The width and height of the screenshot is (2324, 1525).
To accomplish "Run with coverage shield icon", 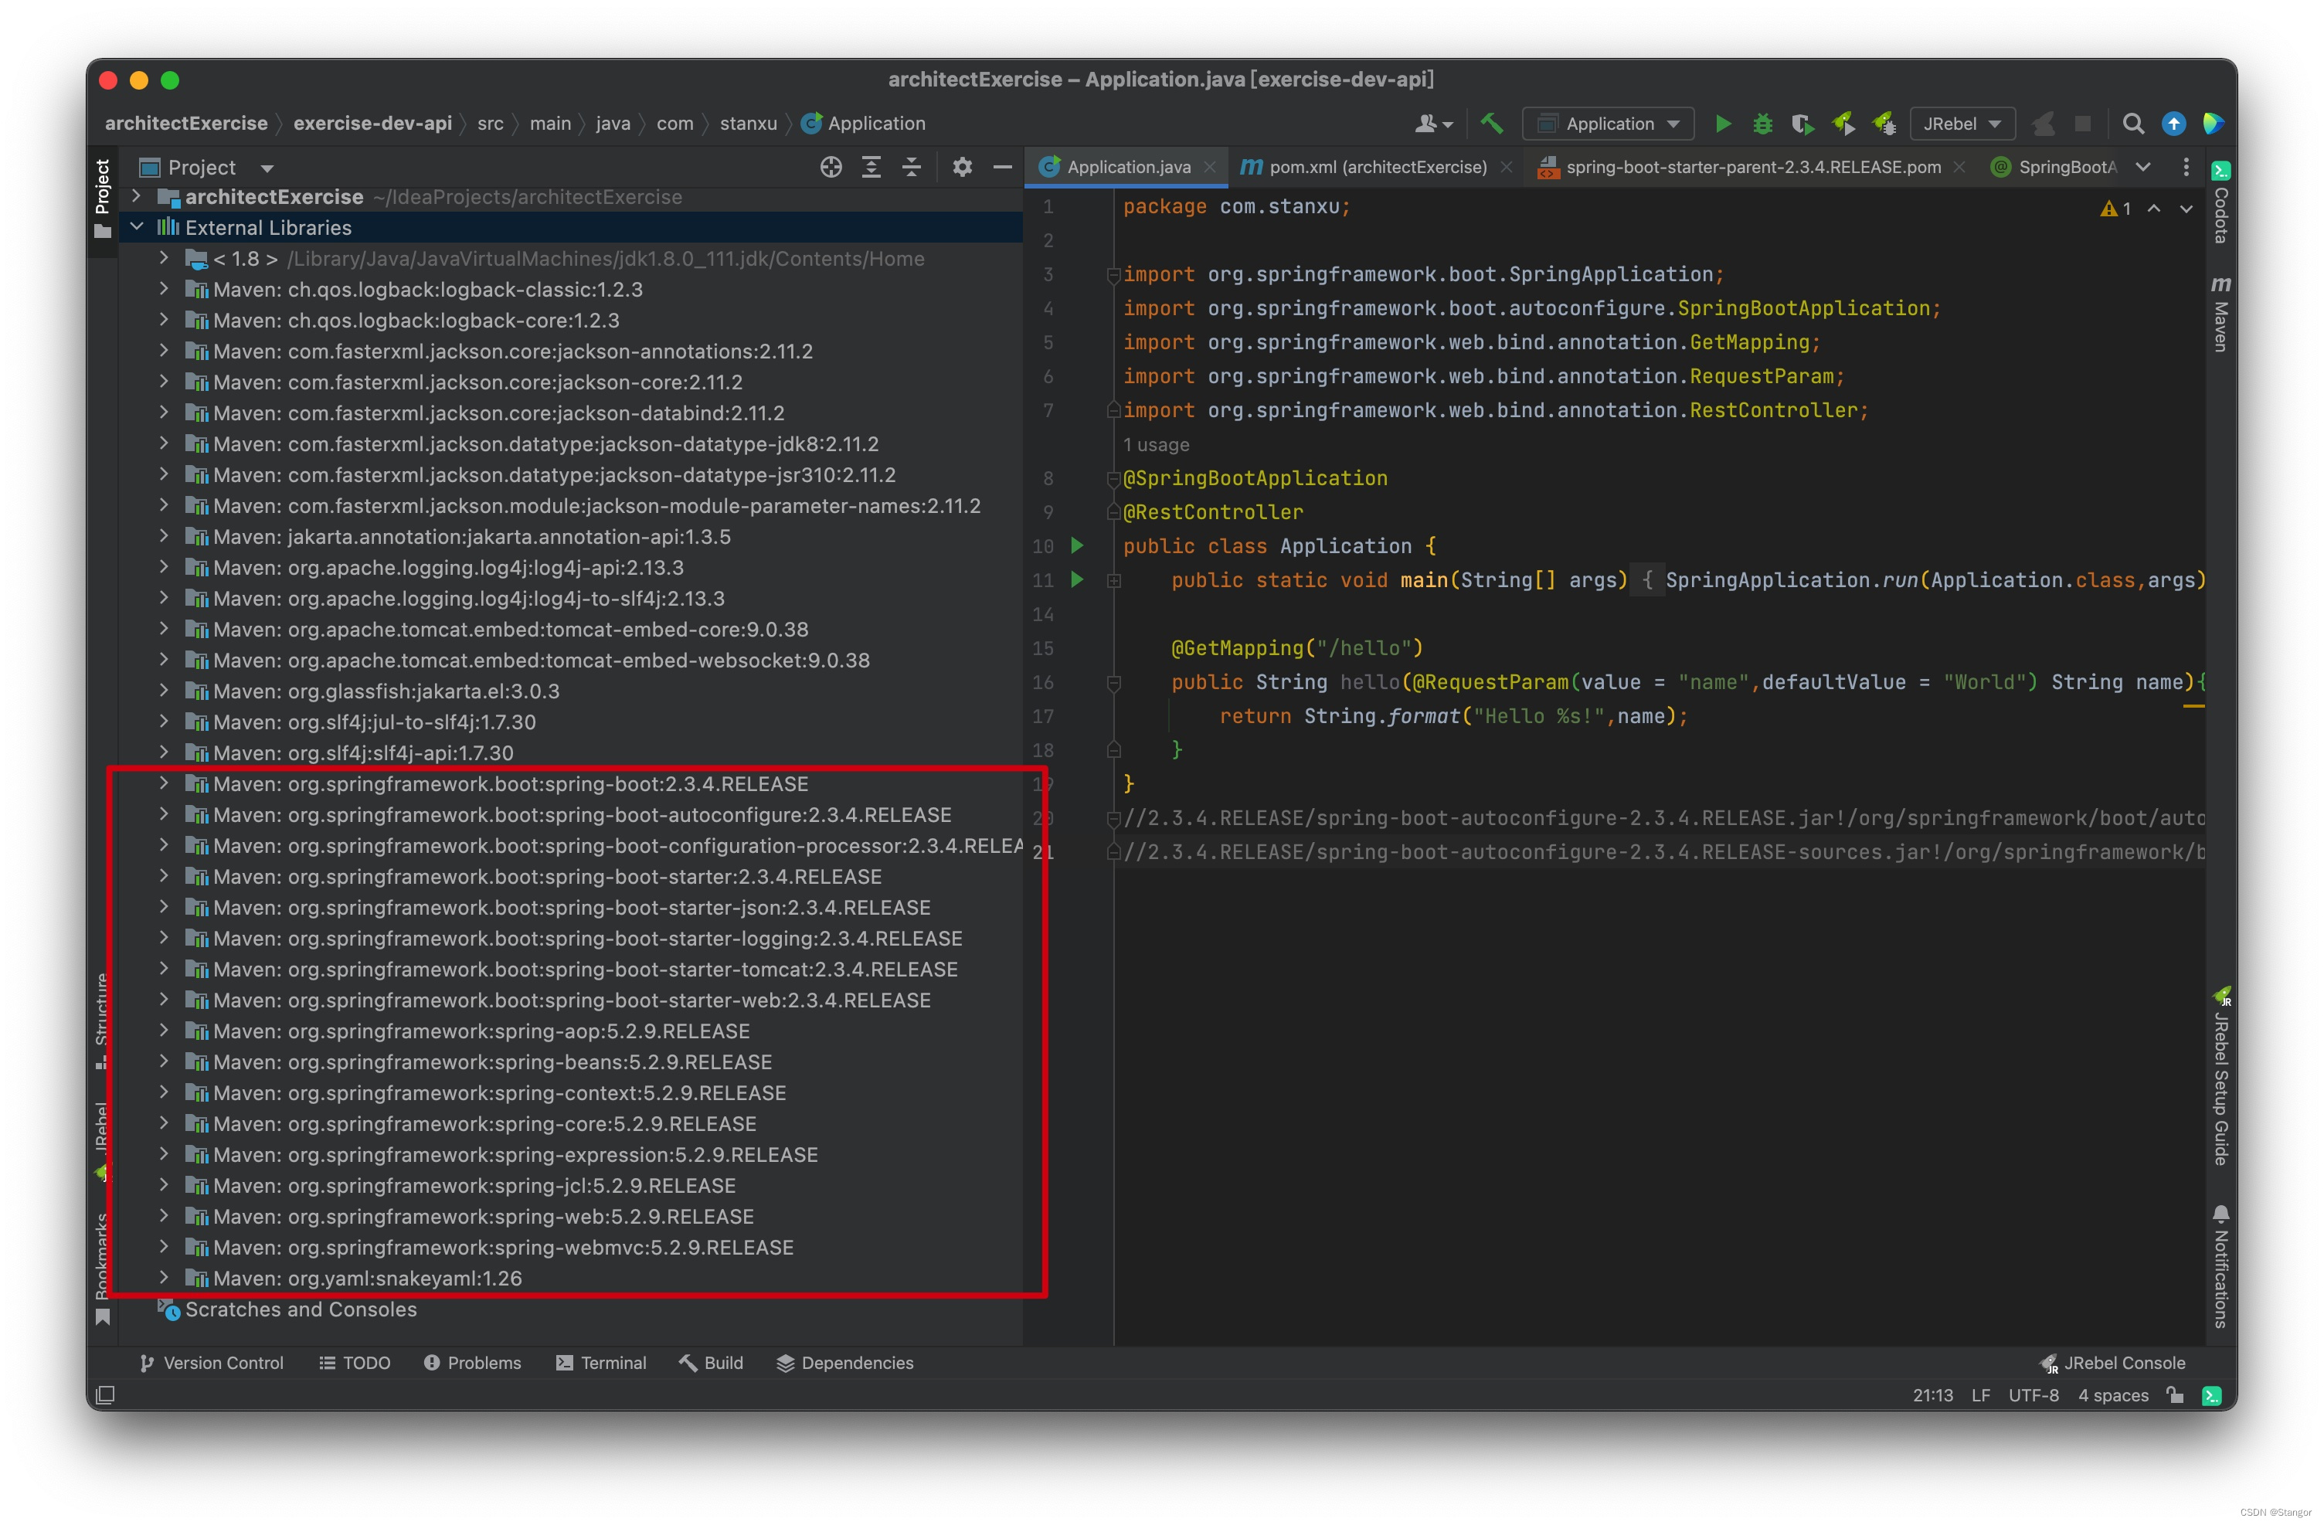I will tap(1802, 124).
